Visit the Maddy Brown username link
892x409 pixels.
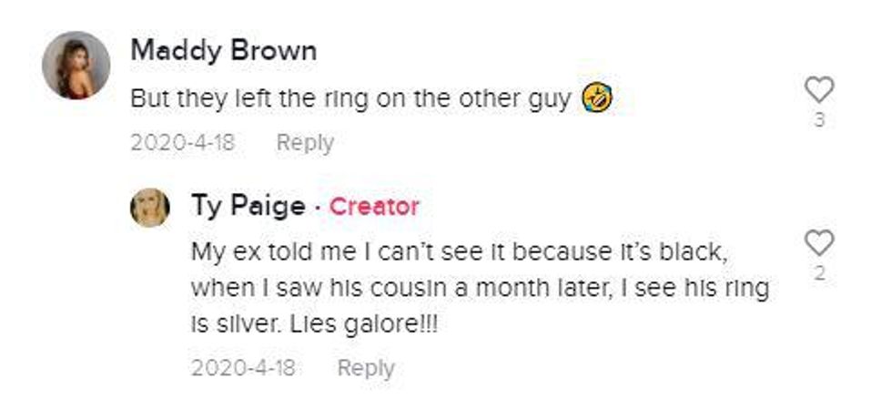point(223,50)
